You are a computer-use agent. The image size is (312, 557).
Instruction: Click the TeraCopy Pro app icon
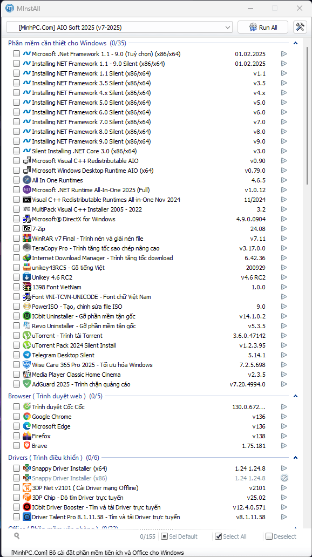[x=26, y=248]
